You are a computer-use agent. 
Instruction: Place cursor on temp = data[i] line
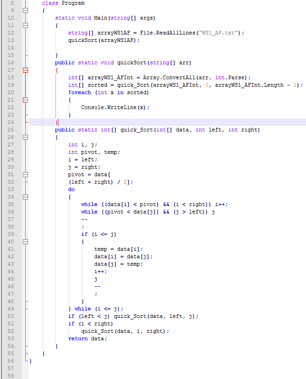click(118, 249)
